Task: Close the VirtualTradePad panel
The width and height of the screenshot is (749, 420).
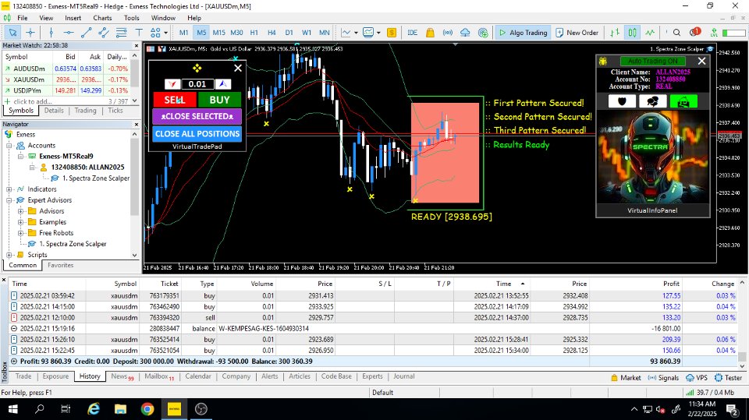Action: 238,69
